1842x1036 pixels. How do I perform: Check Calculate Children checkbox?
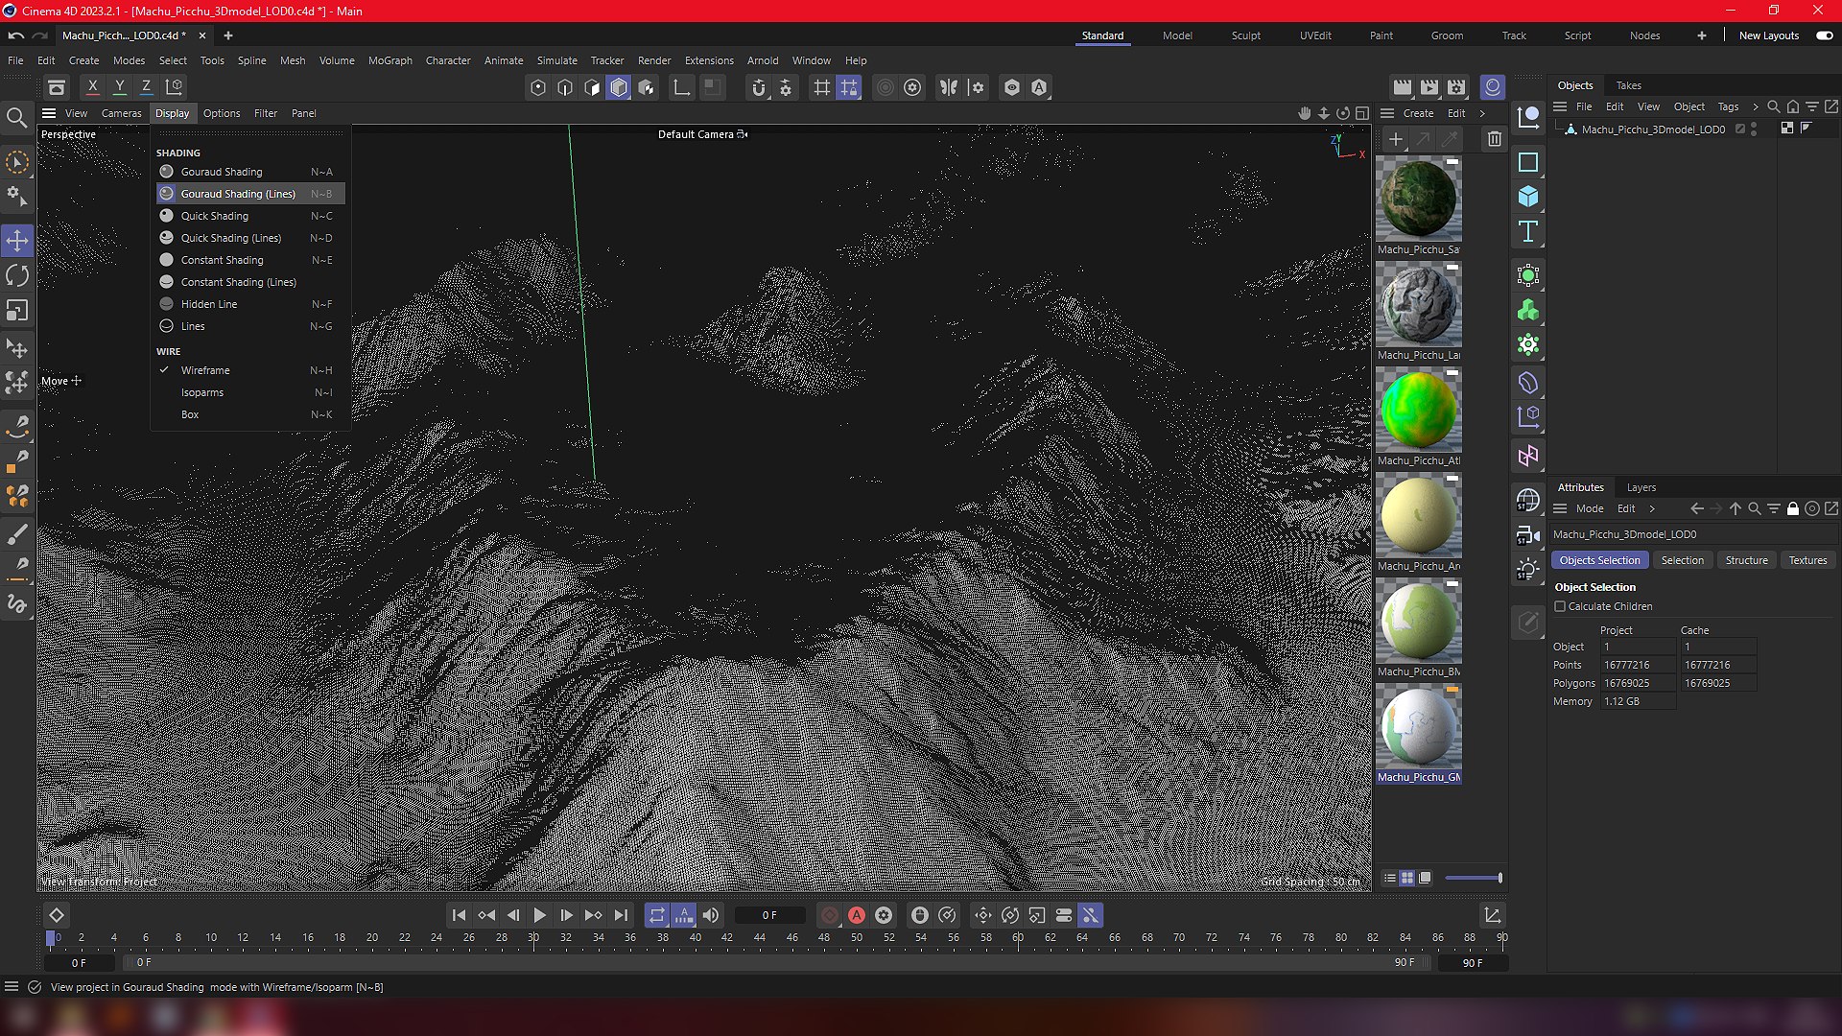[1560, 606]
